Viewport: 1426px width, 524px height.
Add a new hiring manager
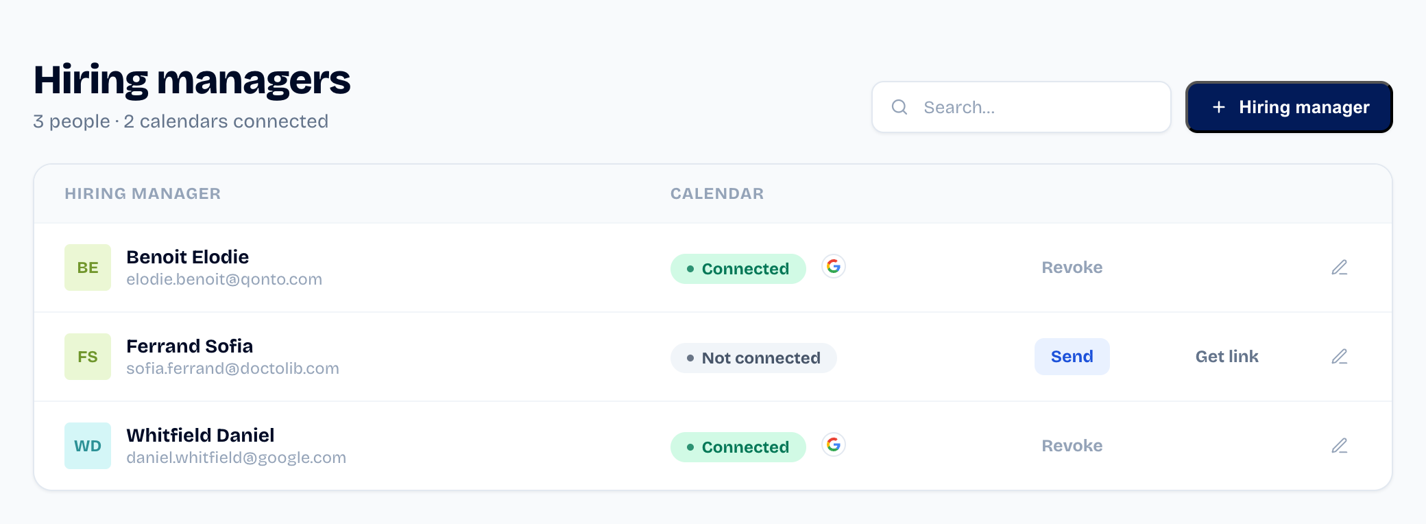pos(1289,107)
